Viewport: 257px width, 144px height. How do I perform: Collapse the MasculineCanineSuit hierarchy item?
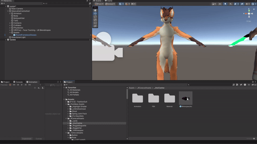pyautogui.click(x=8, y=11)
